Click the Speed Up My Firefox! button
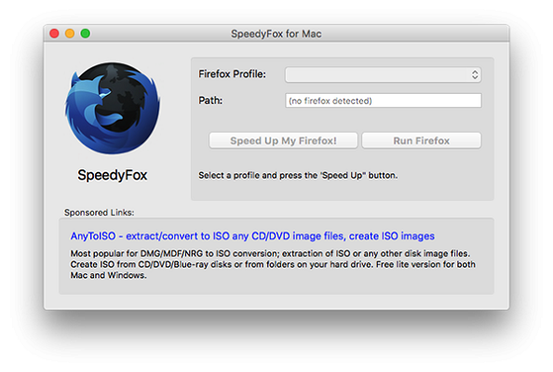This screenshot has width=553, height=372. point(283,140)
